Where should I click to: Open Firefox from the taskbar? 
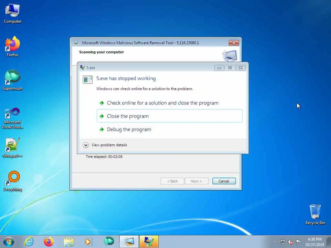tap(49, 242)
